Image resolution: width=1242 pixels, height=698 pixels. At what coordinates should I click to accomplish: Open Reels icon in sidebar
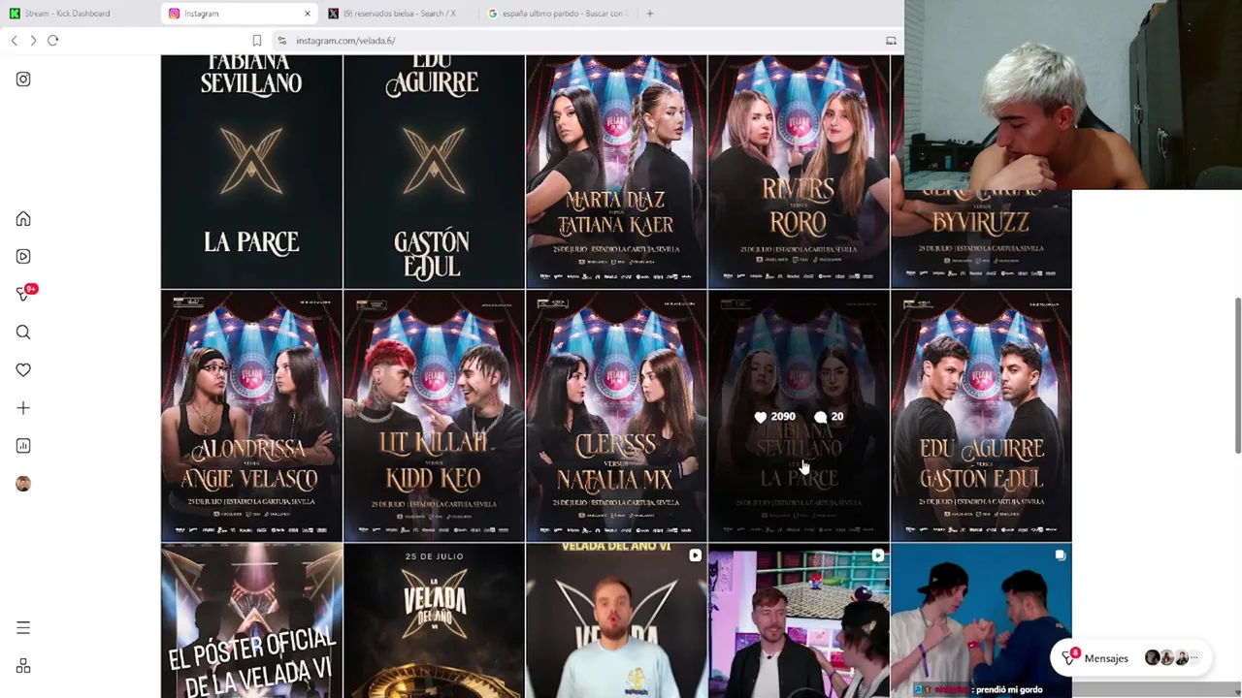23,257
